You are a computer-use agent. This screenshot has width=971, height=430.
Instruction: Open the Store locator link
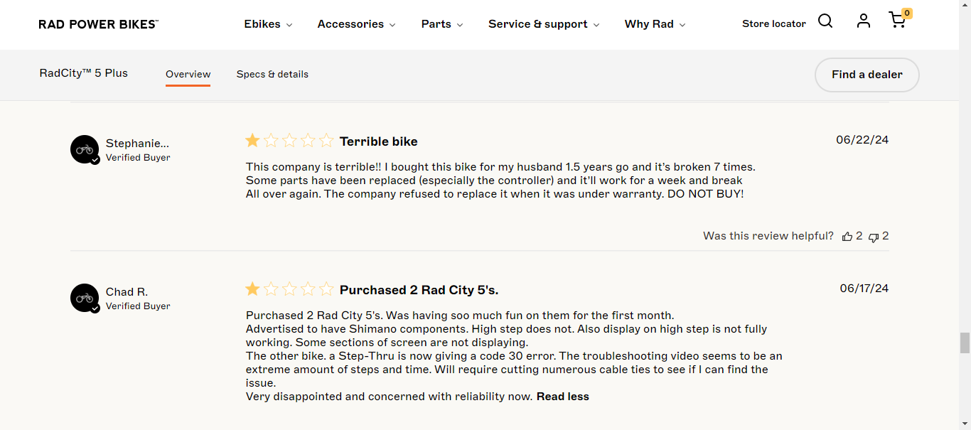coord(773,23)
